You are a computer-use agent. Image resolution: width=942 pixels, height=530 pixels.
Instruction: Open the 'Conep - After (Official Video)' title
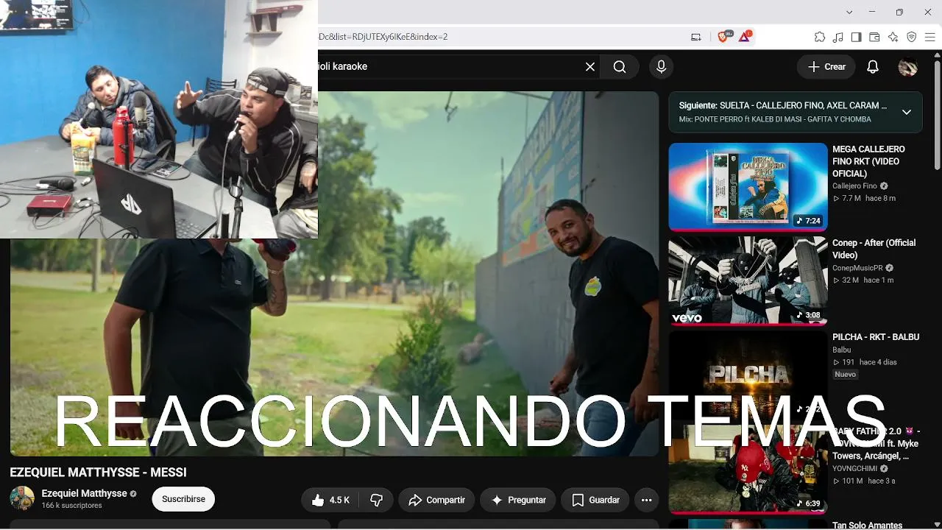point(874,249)
